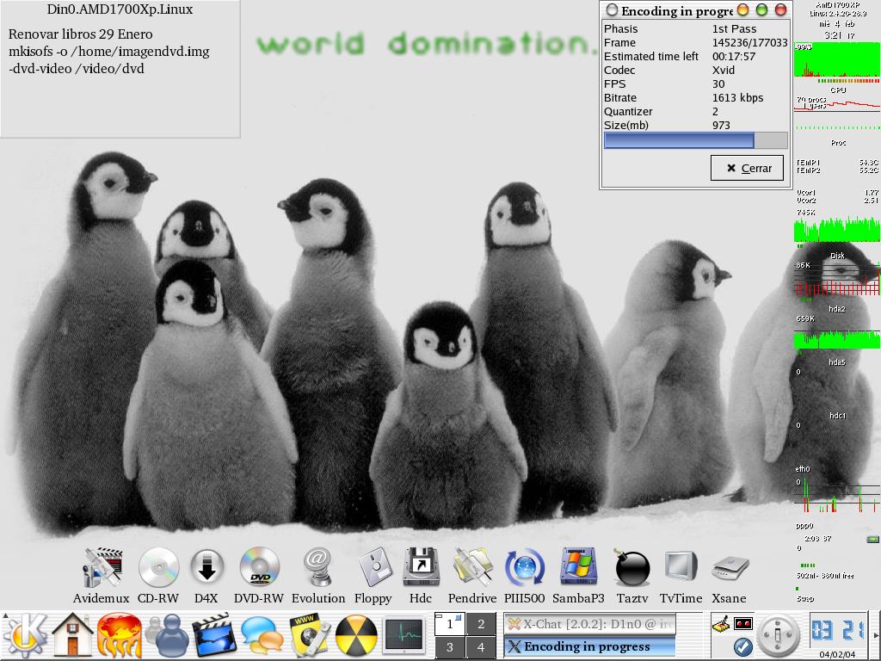Open the Xsane scanner icon

(x=729, y=569)
